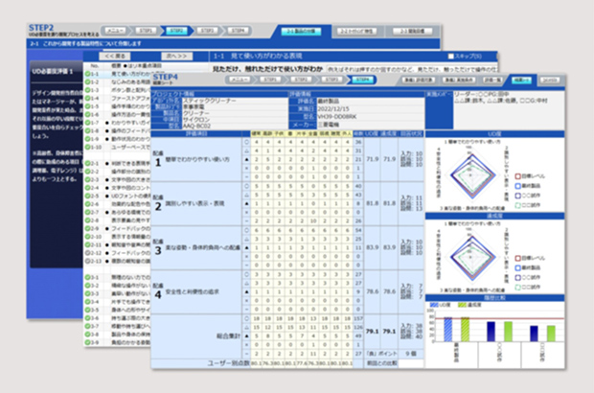Click the green status icon for item 2-1

[87, 164]
